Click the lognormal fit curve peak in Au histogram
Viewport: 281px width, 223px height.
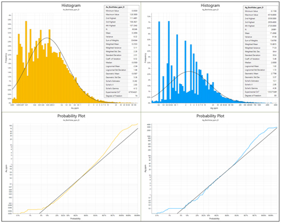click(47, 38)
